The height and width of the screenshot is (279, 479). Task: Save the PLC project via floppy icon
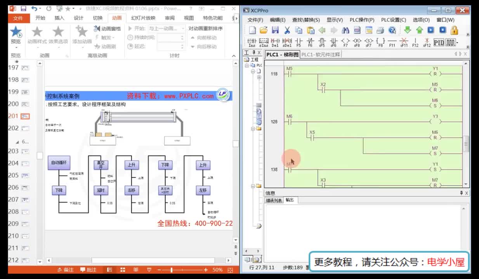click(275, 30)
